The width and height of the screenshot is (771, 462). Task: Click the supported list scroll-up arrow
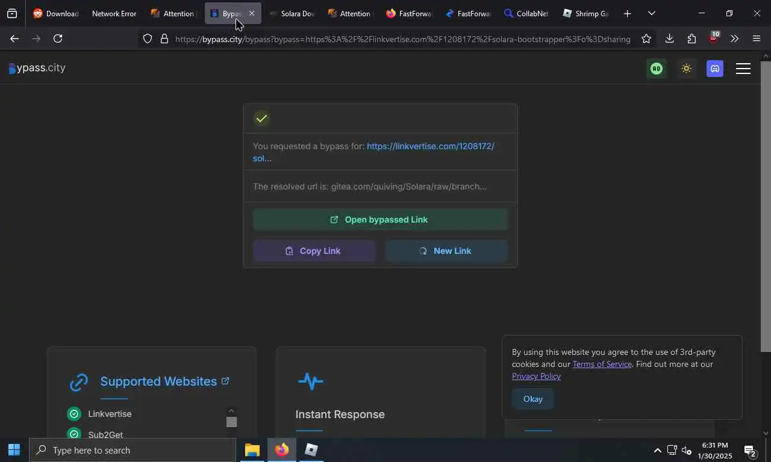231,410
